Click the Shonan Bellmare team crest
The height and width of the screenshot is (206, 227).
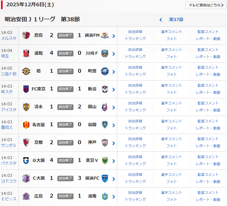(105, 196)
